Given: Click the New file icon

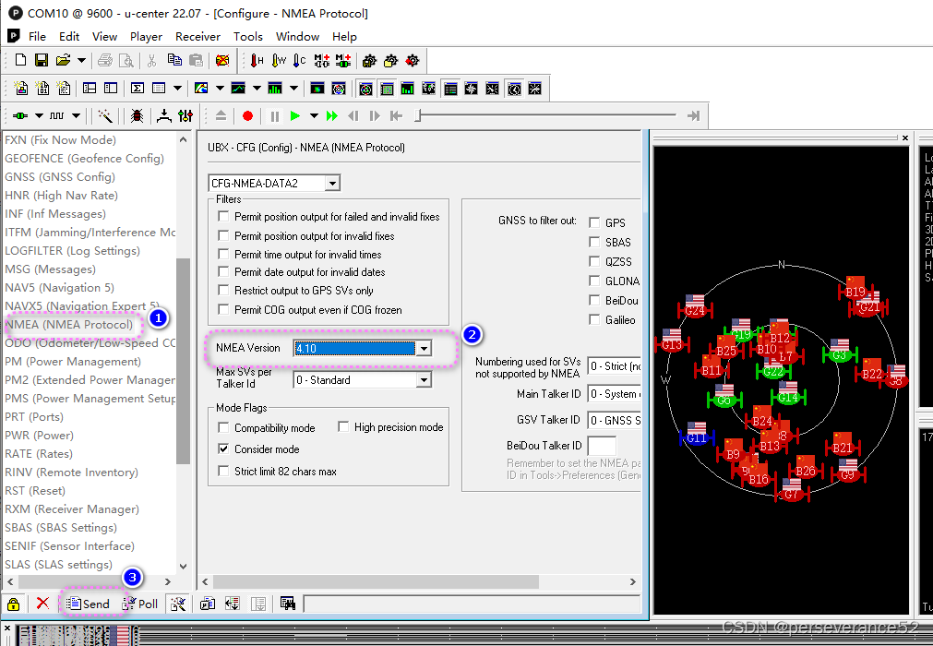Looking at the screenshot, I should point(21,60).
